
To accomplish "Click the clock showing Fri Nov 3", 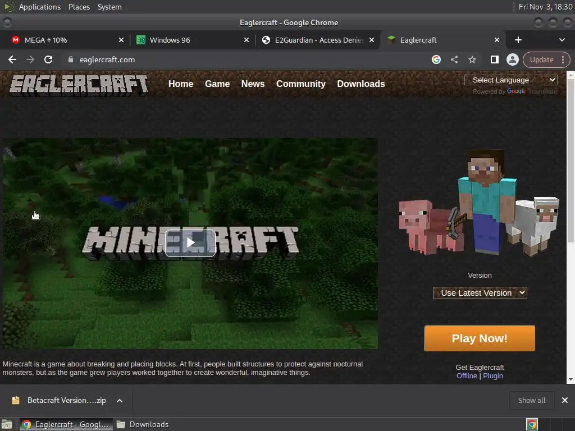I will click(x=545, y=7).
